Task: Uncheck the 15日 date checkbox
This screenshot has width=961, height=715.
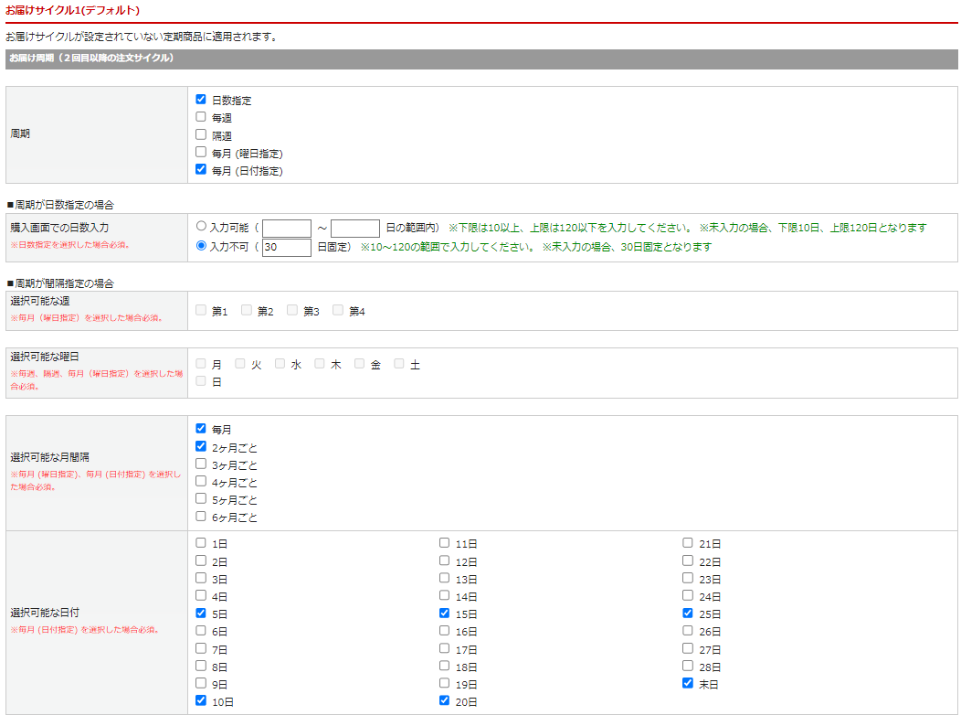Action: pos(444,613)
